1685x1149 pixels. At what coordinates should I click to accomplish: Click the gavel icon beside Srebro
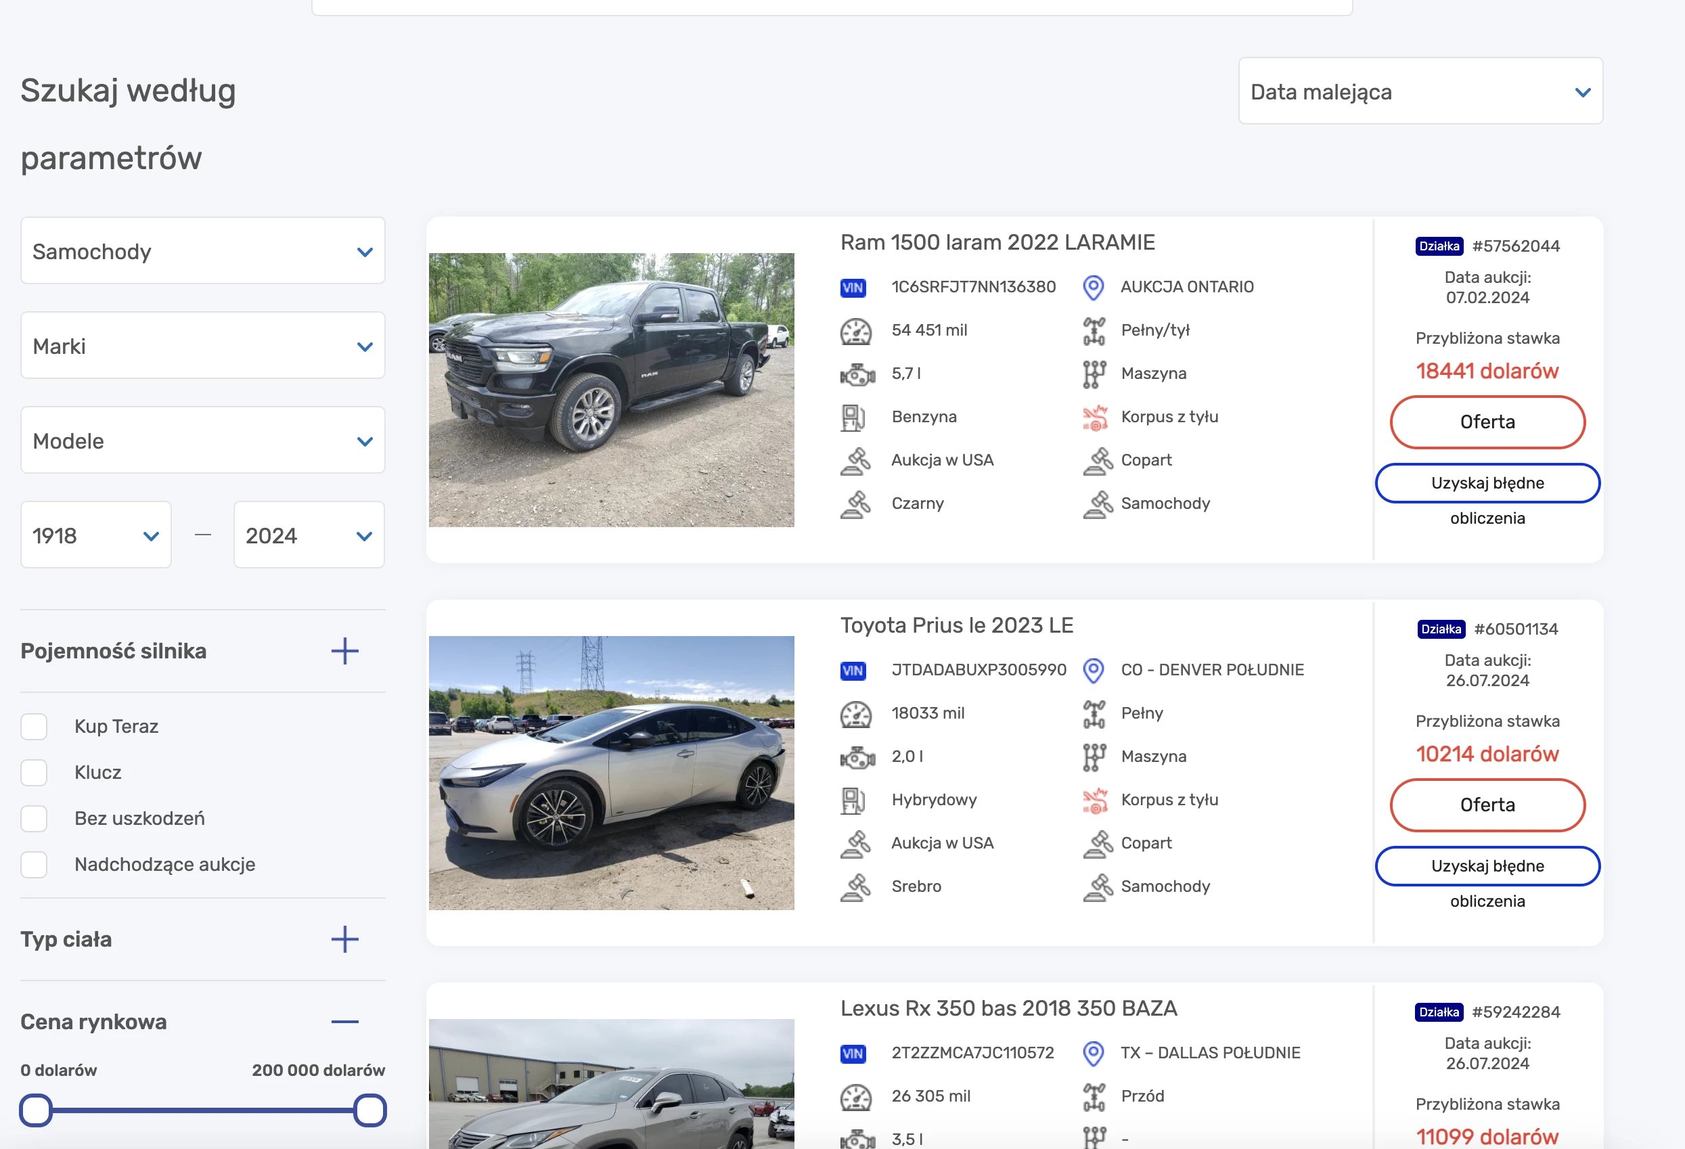(x=855, y=886)
